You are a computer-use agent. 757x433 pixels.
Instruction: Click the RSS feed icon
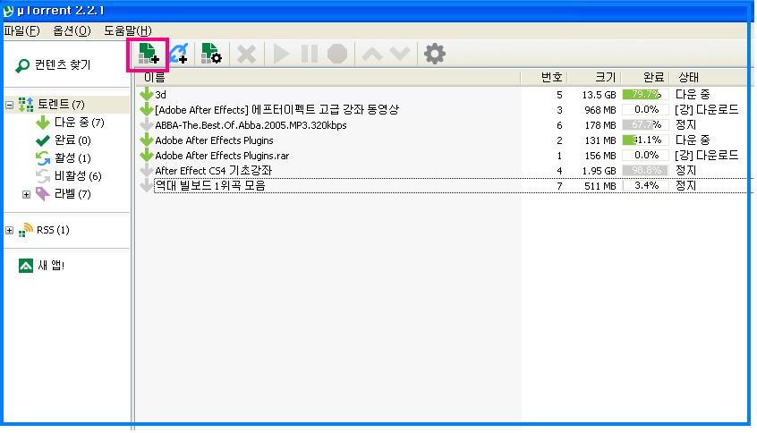26,230
